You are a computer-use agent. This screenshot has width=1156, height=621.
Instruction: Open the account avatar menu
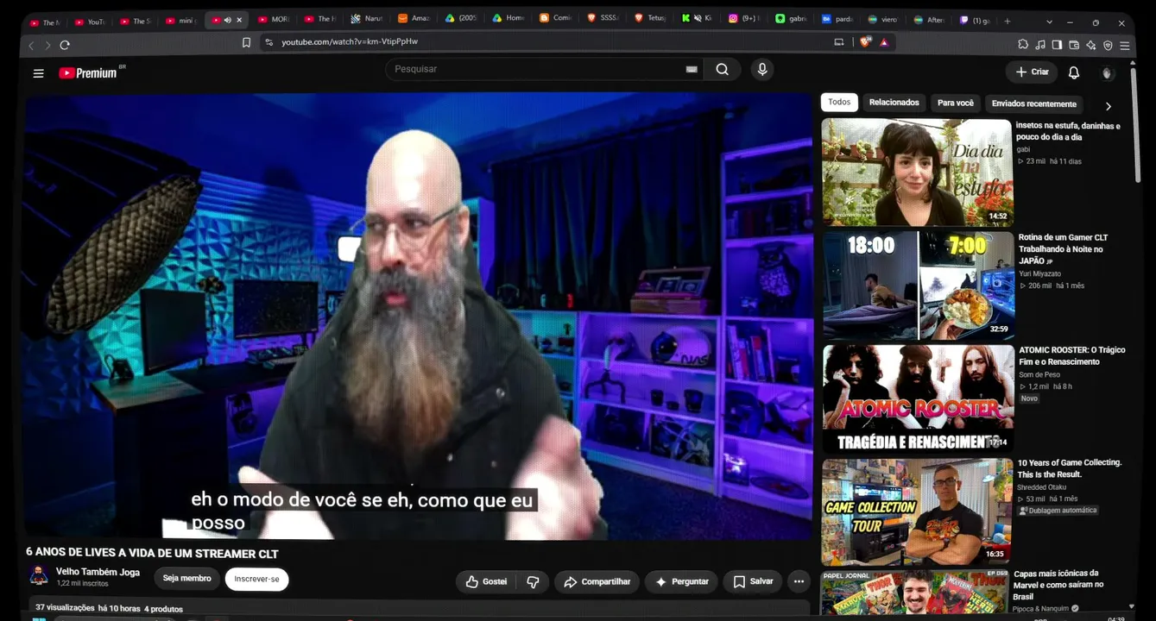1108,73
